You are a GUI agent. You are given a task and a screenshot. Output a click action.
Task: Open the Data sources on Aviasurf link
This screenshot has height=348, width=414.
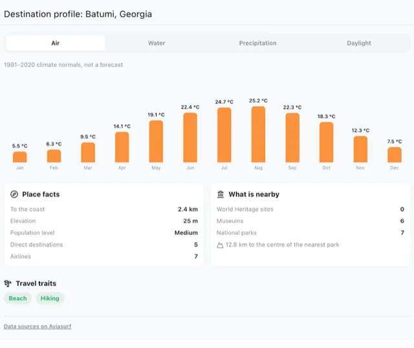click(x=38, y=326)
